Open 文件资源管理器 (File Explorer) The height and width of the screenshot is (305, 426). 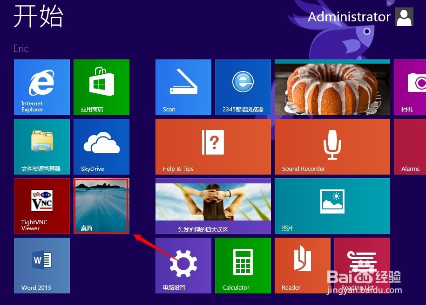coord(41,146)
